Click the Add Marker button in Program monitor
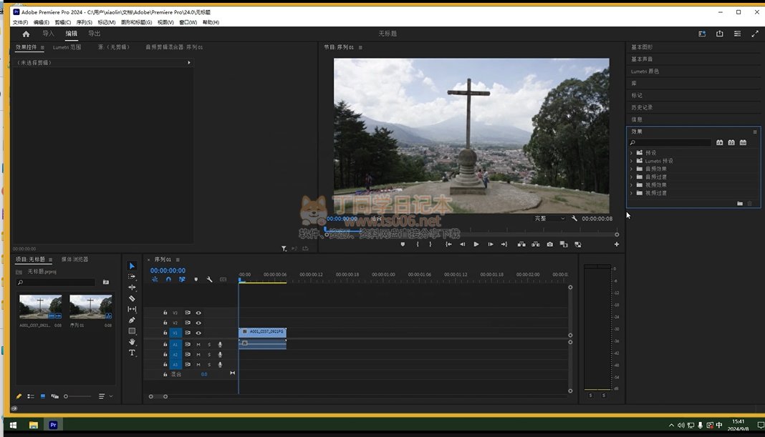The width and height of the screenshot is (765, 437). click(x=403, y=245)
